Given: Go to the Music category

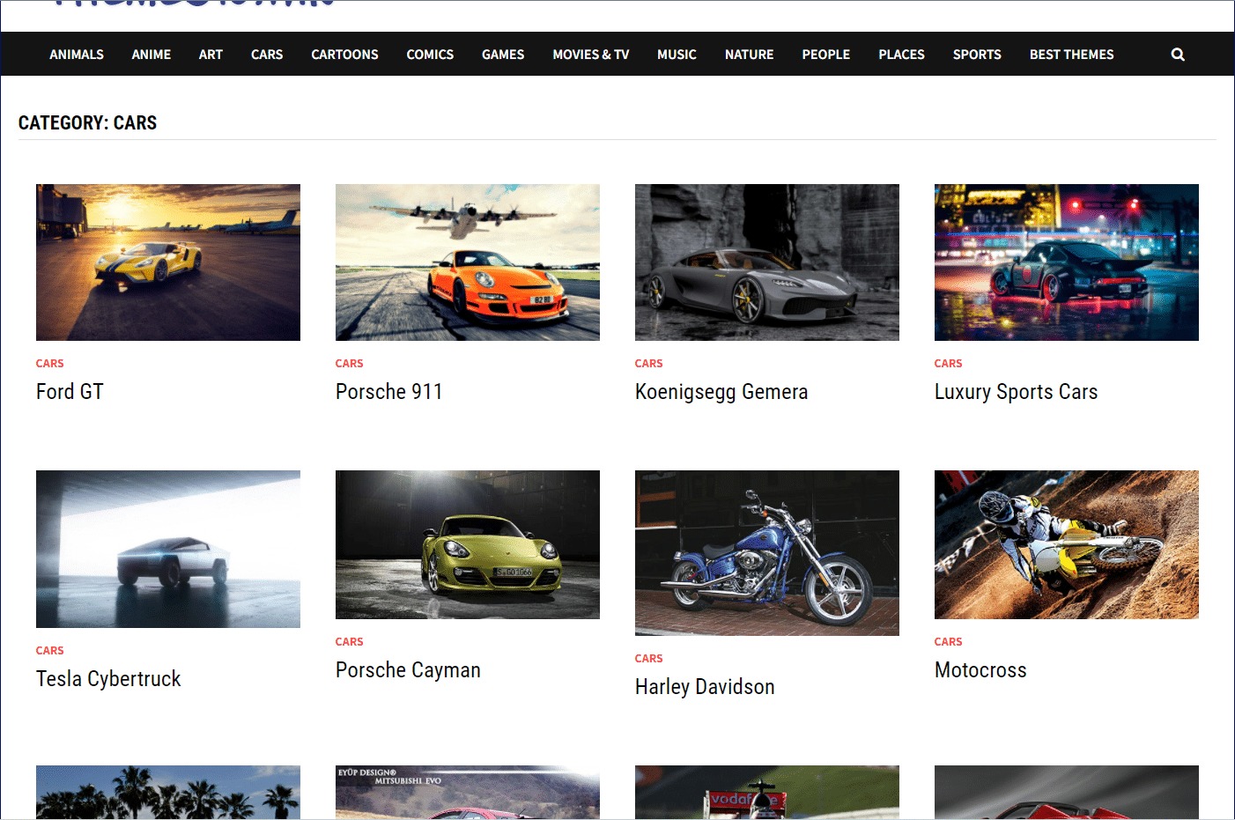Looking at the screenshot, I should pyautogui.click(x=677, y=55).
